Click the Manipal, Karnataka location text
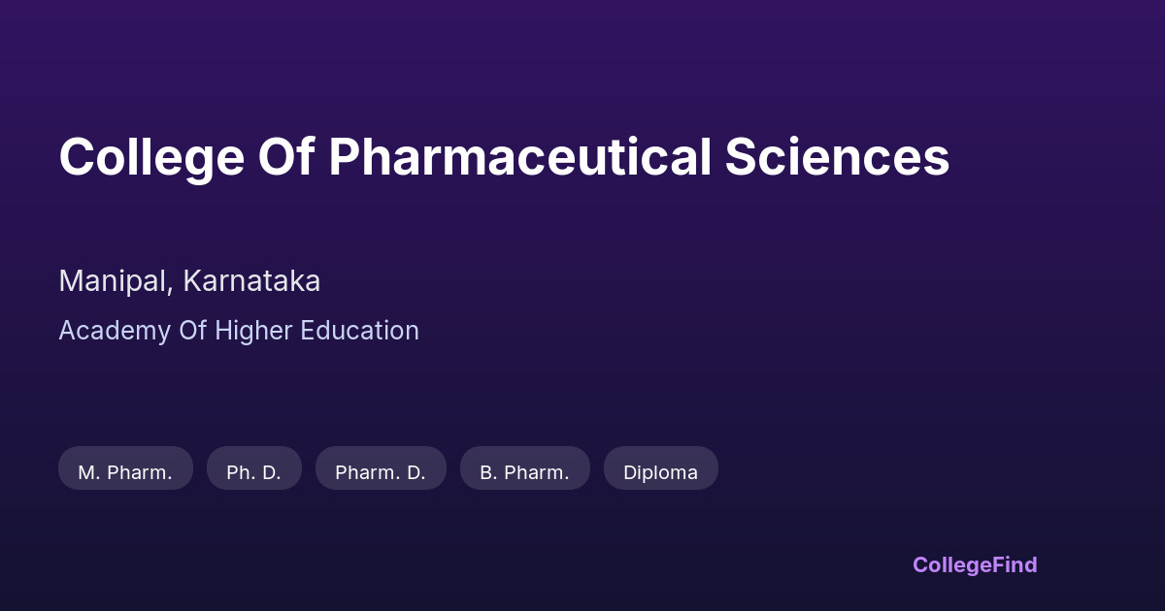This screenshot has height=611, width=1165. coord(189,281)
